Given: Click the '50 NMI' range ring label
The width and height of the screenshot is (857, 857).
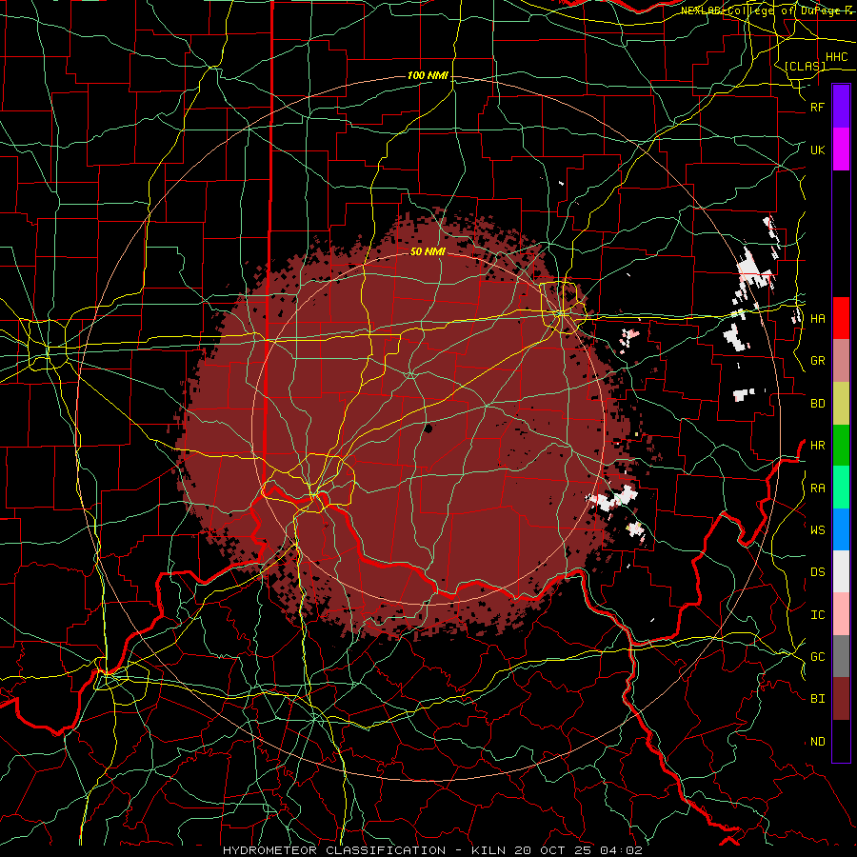Looking at the screenshot, I should pyautogui.click(x=428, y=251).
